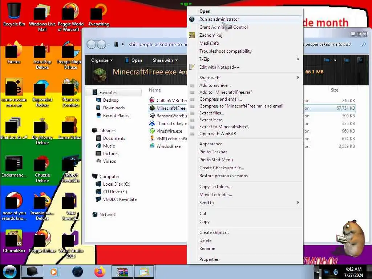Image resolution: width=372 pixels, height=279 pixels.
Task: Open the Recycle Bin desktop icon
Action: coord(14,15)
